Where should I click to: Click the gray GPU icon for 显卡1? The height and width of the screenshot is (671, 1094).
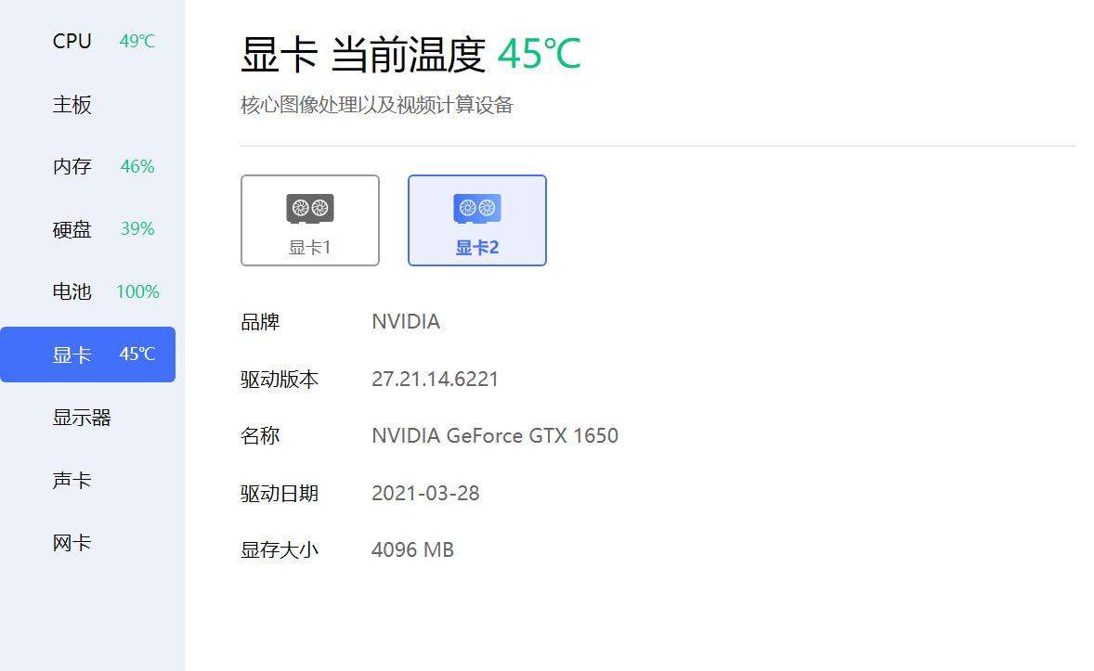[310, 209]
